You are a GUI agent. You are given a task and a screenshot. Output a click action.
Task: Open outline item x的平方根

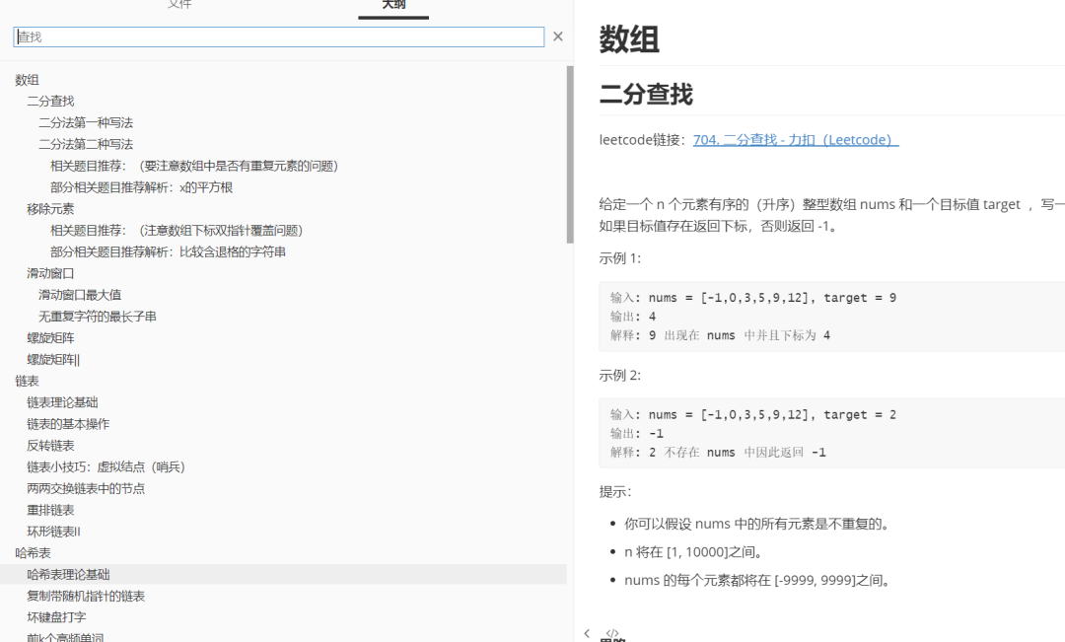point(141,187)
